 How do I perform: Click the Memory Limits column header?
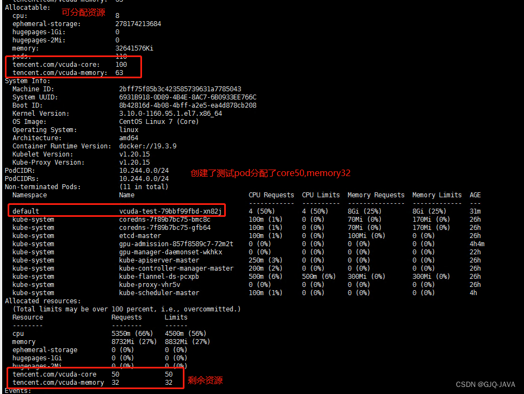point(437,195)
